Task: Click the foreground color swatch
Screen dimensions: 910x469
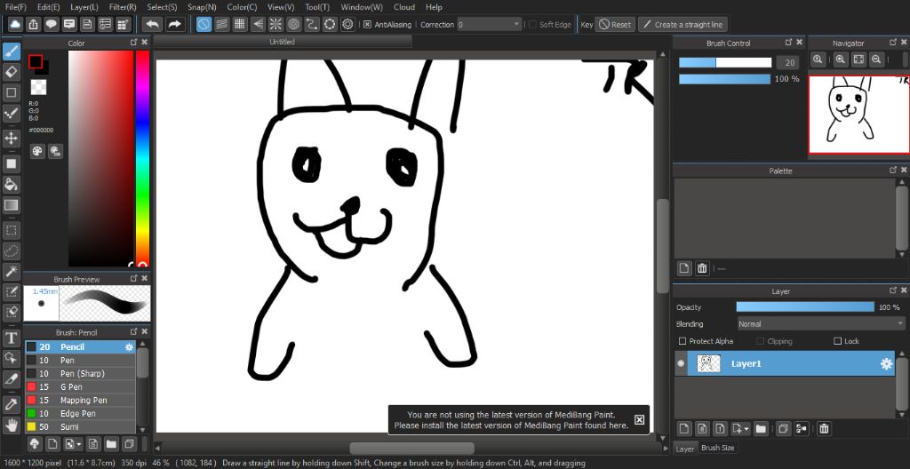Action: coord(36,61)
